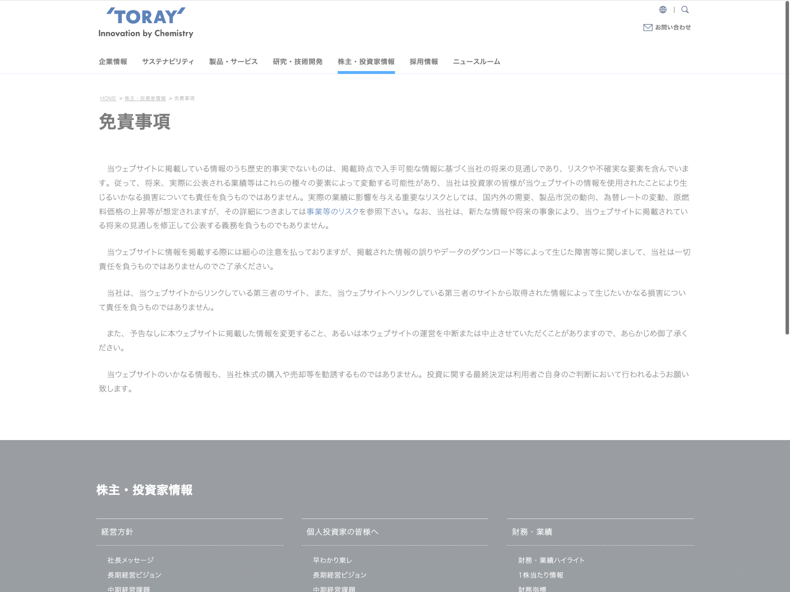The width and height of the screenshot is (790, 592).
Task: Click the 株主・投資家情報 breadcrumb link
Action: coord(145,99)
